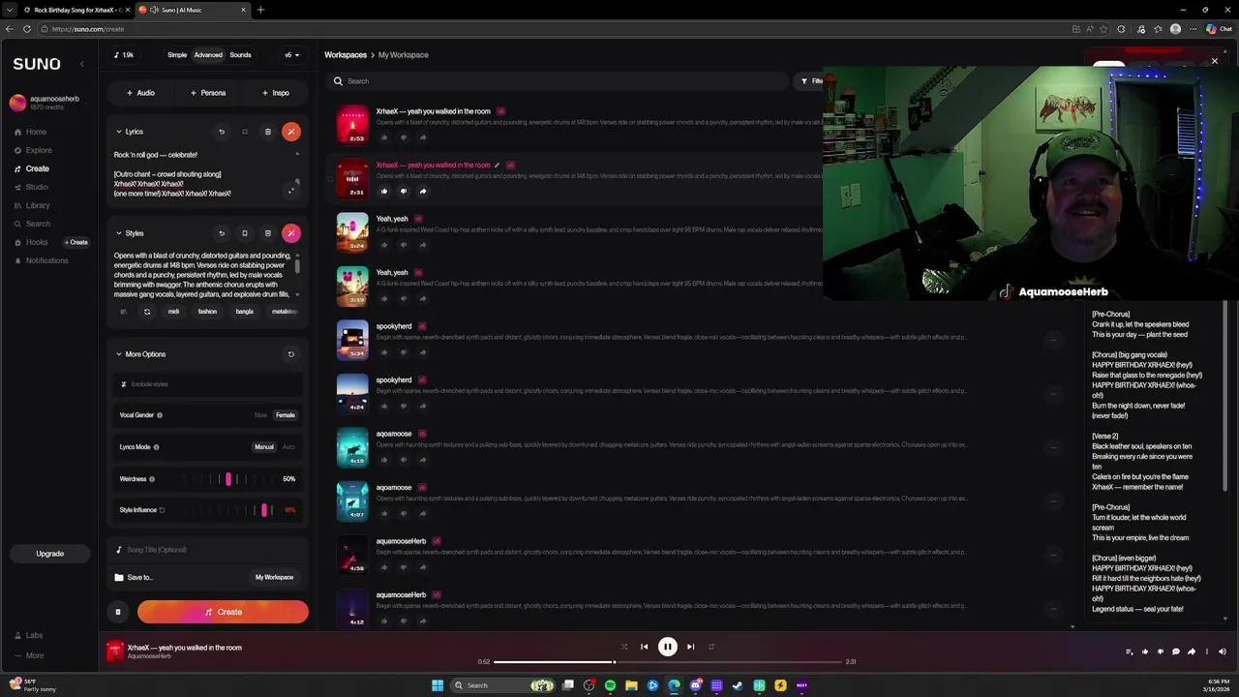Add the 'fashion' style tag

pyautogui.click(x=207, y=312)
